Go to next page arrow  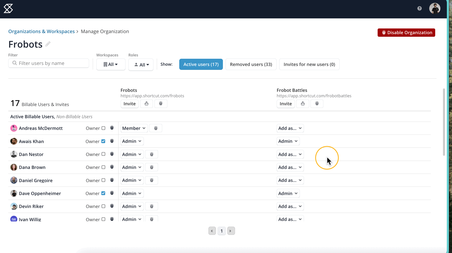pos(231,231)
